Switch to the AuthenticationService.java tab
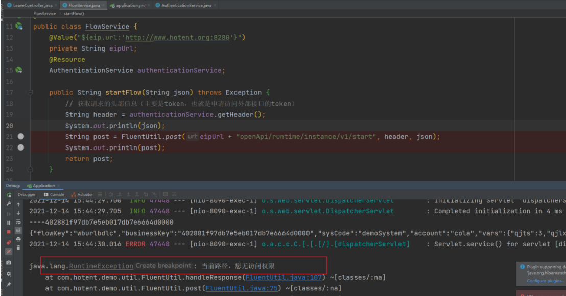 point(183,5)
